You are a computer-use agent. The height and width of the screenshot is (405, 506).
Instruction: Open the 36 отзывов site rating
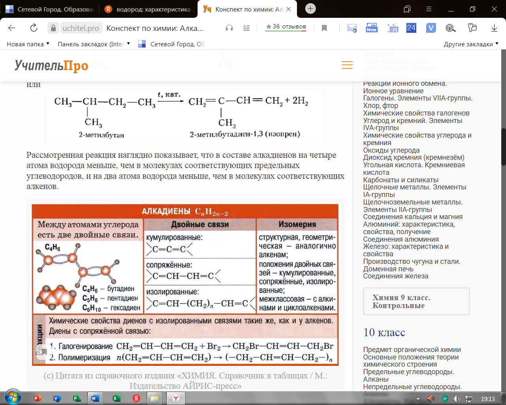pos(286,27)
